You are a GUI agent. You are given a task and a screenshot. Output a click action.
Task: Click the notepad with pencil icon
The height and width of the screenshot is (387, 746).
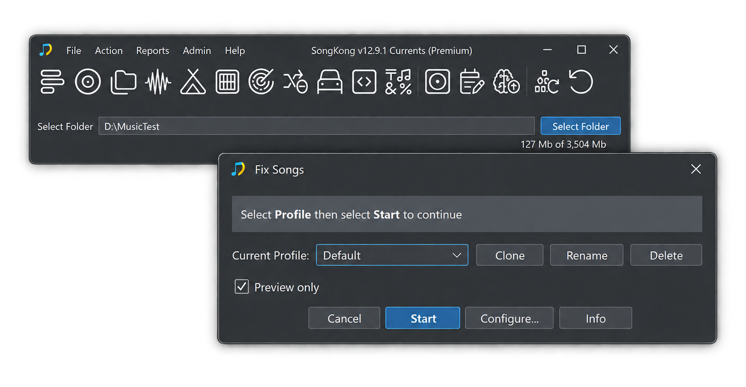pyautogui.click(x=472, y=82)
